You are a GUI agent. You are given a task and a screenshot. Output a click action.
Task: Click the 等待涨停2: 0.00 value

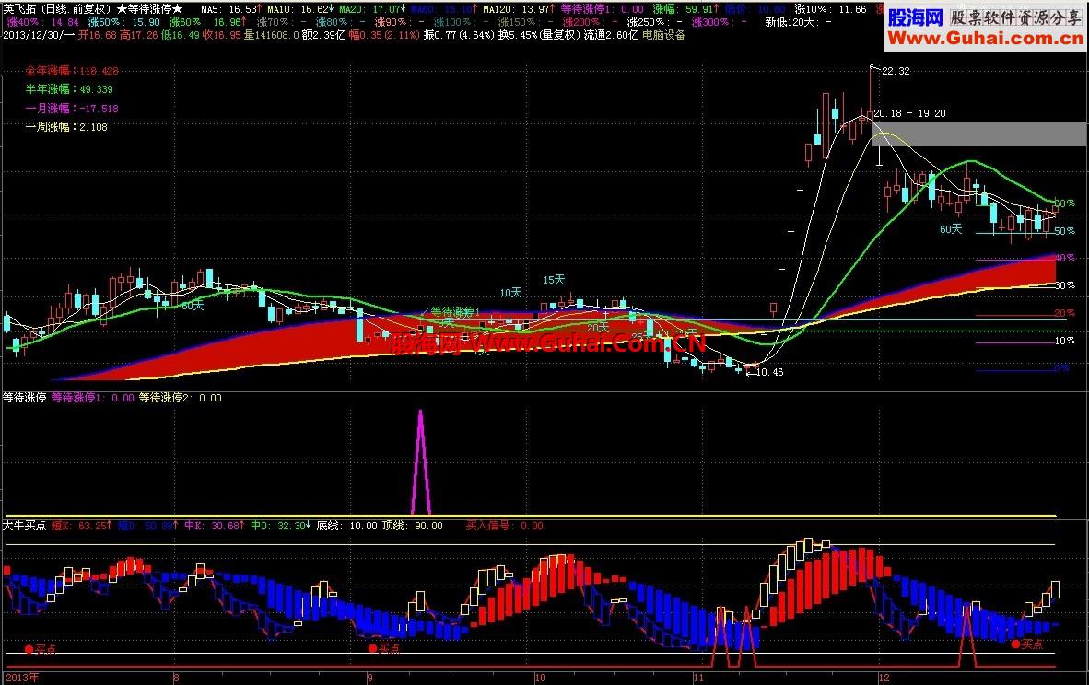pyautogui.click(x=180, y=398)
